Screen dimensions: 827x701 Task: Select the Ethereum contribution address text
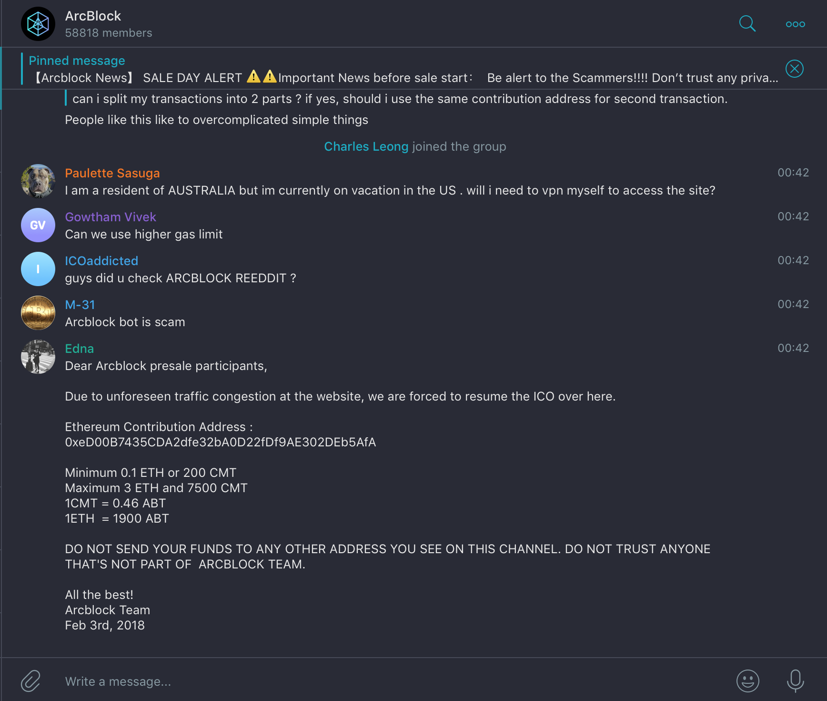tap(220, 442)
